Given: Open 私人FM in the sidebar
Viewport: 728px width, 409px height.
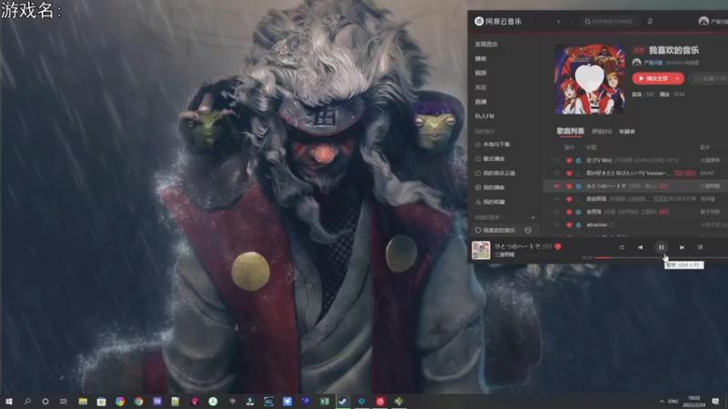Looking at the screenshot, I should pos(484,116).
